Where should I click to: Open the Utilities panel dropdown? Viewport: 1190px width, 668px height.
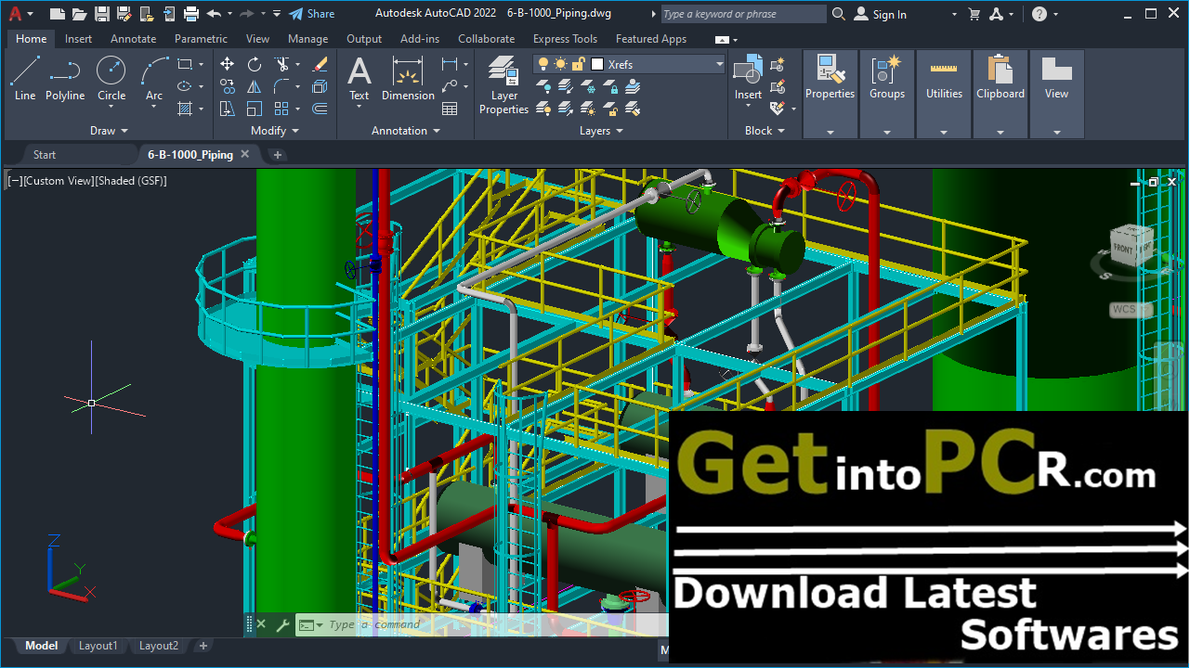(944, 133)
